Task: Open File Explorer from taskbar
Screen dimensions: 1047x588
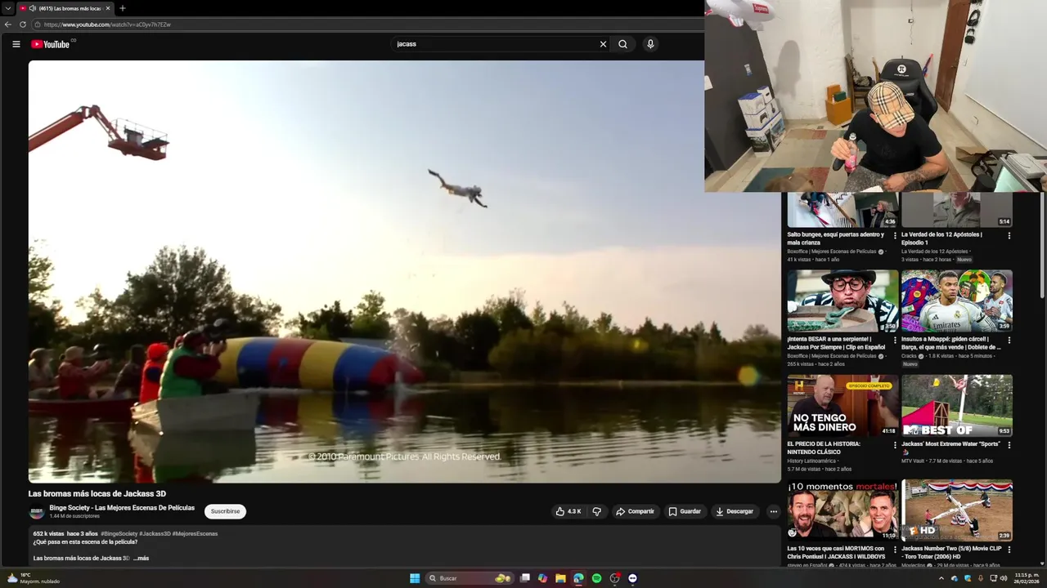Action: pyautogui.click(x=560, y=578)
